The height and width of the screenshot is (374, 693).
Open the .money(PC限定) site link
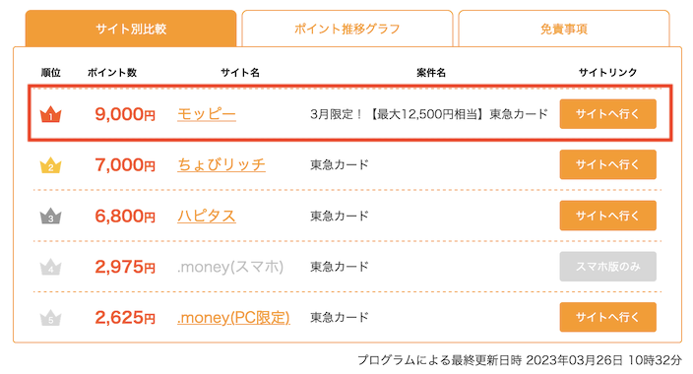click(x=233, y=318)
